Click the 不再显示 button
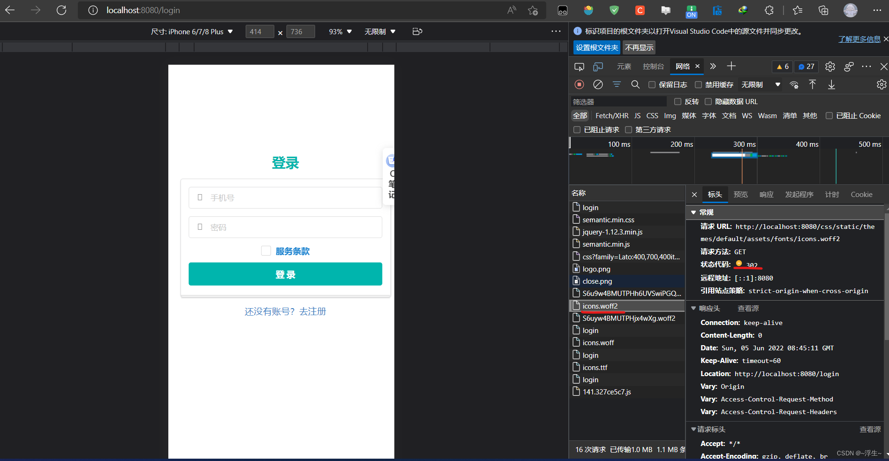The height and width of the screenshot is (461, 889). click(639, 47)
